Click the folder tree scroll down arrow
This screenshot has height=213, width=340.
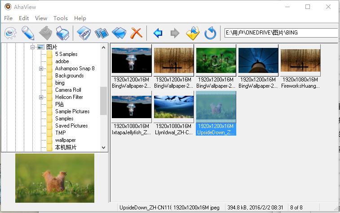tap(104, 147)
